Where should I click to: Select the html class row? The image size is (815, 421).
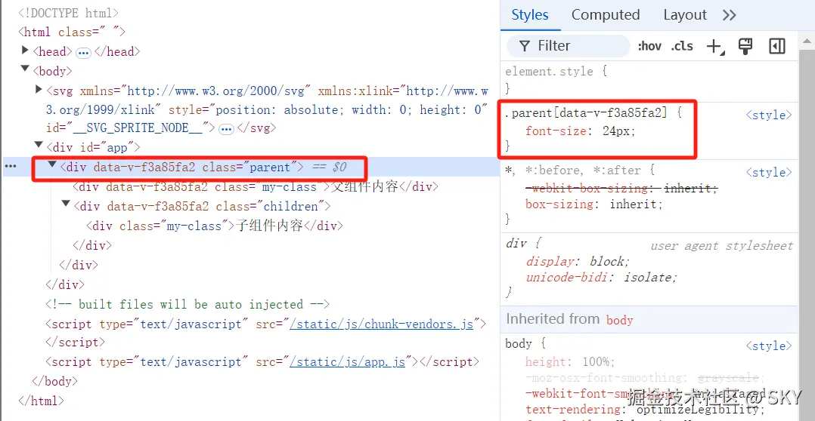coord(72,32)
